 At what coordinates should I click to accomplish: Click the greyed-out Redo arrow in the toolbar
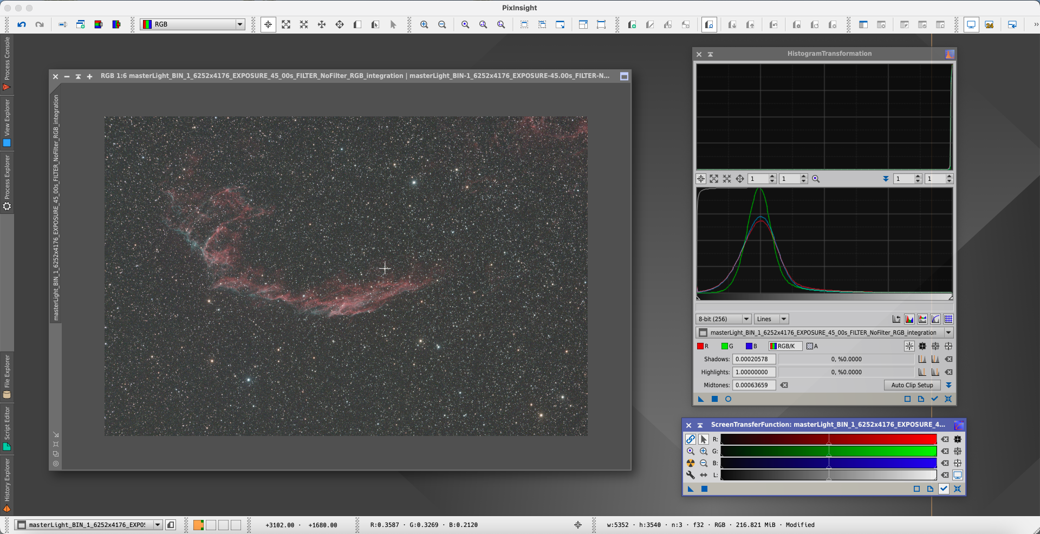coord(40,24)
